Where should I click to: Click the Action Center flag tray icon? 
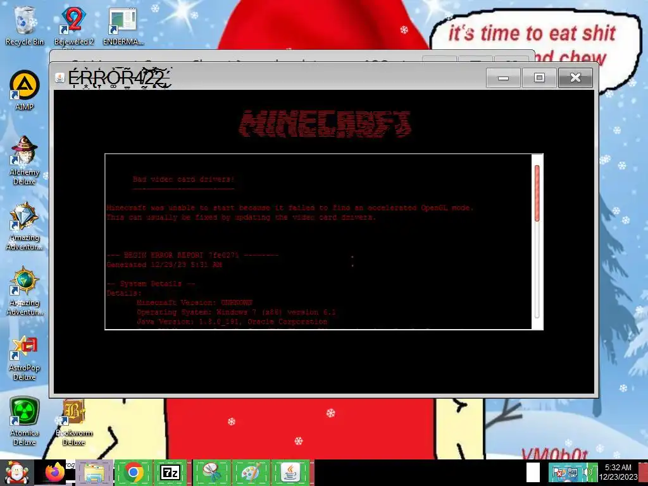(x=558, y=473)
